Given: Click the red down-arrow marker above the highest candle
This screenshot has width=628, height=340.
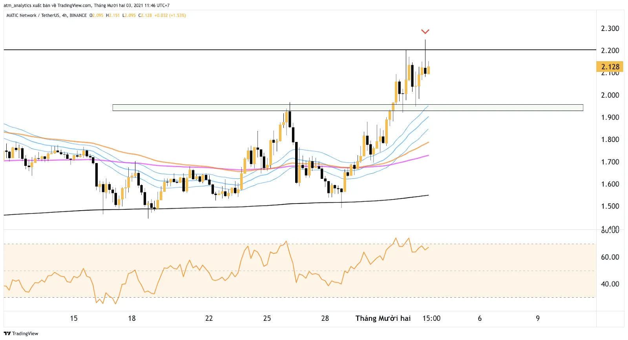Looking at the screenshot, I should click(x=425, y=31).
